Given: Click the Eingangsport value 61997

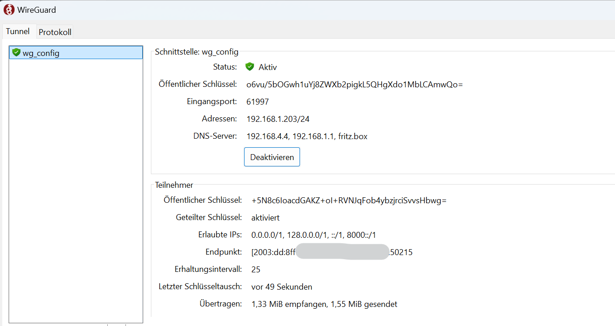Looking at the screenshot, I should (x=258, y=102).
